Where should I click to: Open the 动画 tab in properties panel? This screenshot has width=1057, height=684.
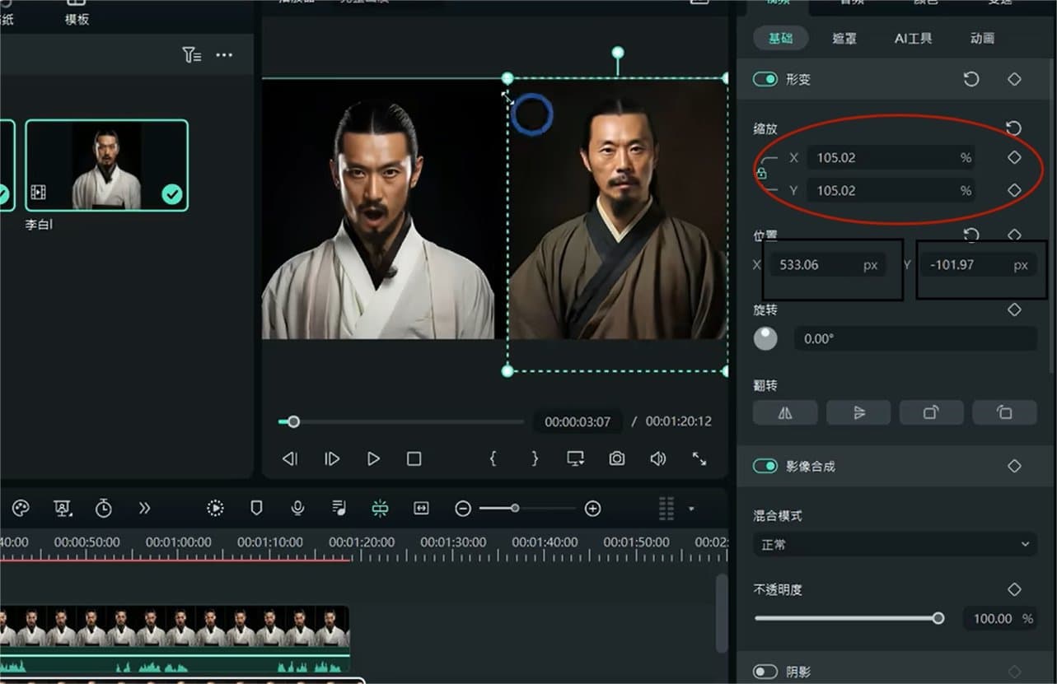click(x=982, y=38)
